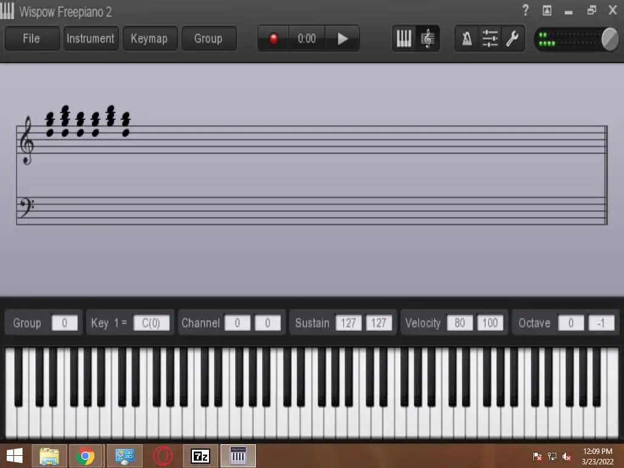This screenshot has height=468, width=624.
Task: Restore down the Freepiano window
Action: click(591, 10)
